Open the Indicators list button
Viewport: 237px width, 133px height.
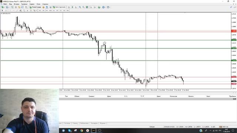click(x=99, y=7)
